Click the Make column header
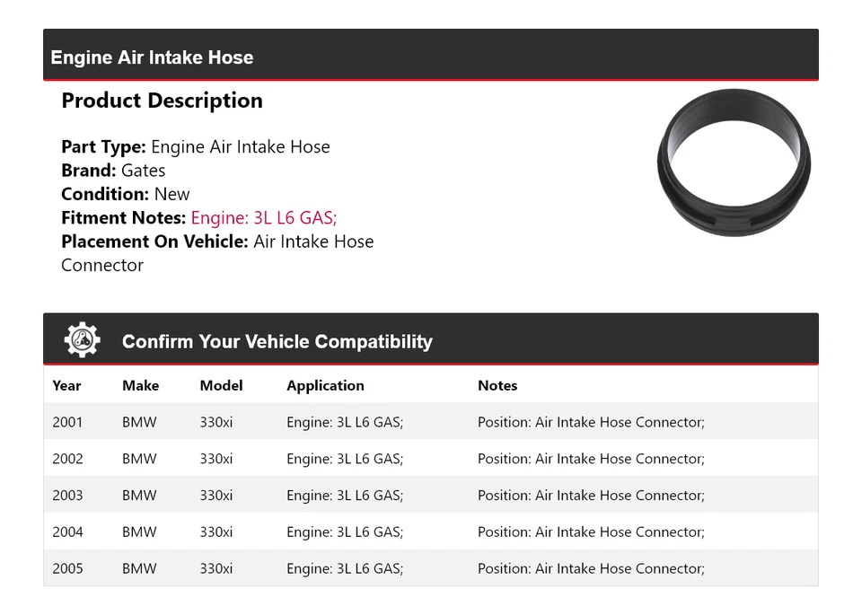 pyautogui.click(x=140, y=385)
